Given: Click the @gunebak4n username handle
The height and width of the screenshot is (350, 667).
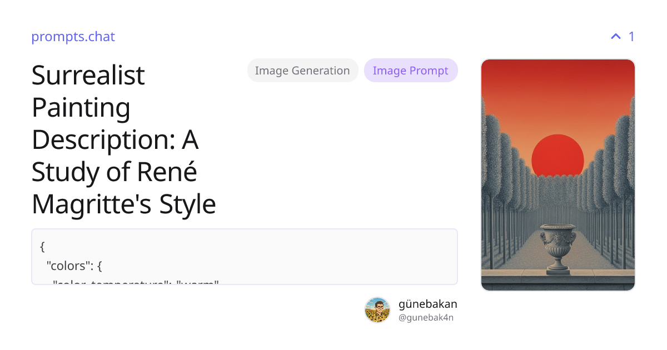Looking at the screenshot, I should [426, 318].
